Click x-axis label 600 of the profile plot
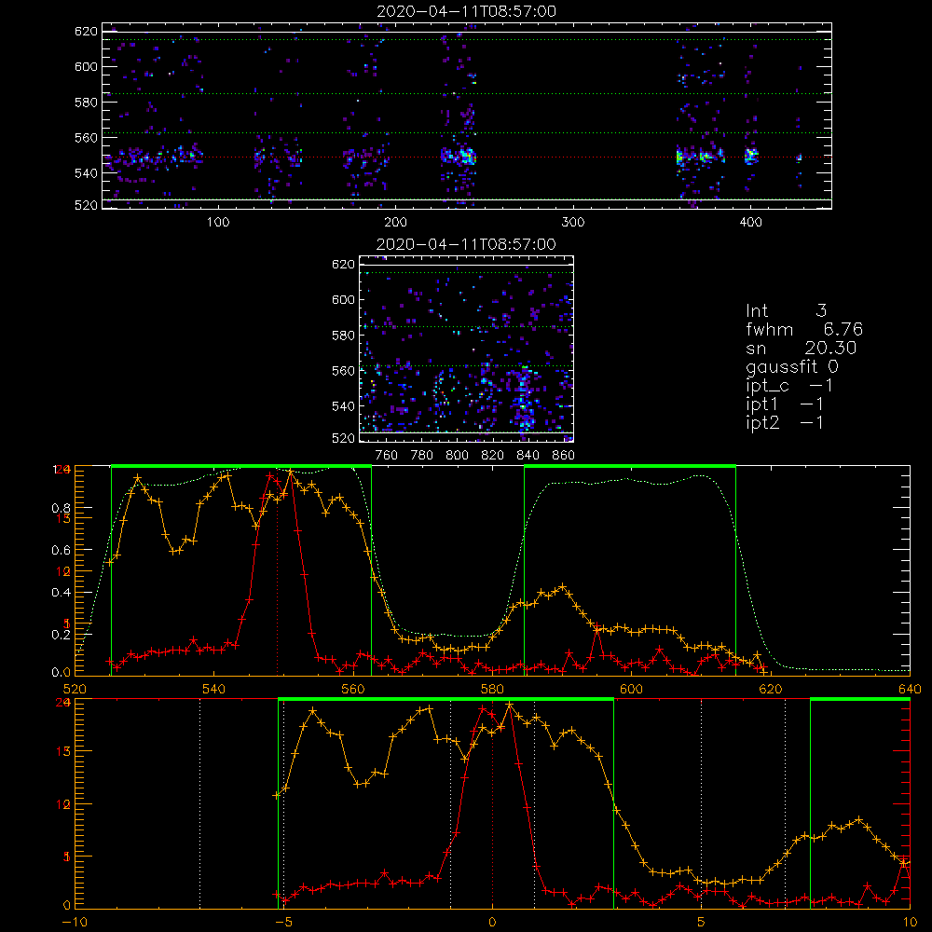932x932 pixels. (631, 690)
